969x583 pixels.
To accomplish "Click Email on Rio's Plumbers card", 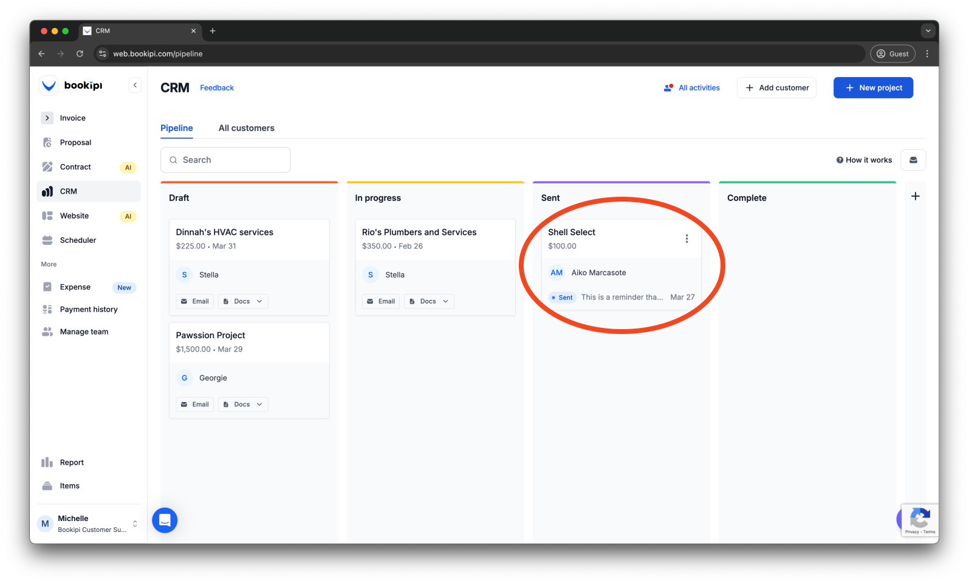I will pos(381,301).
